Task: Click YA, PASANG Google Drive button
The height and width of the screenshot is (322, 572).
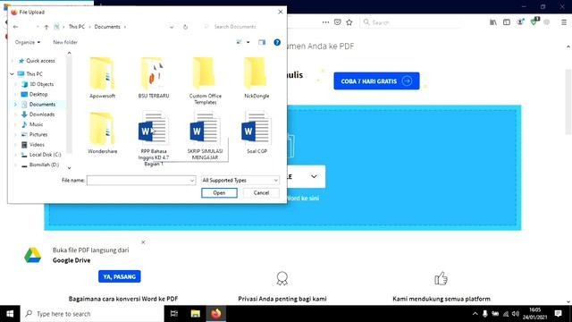Action: pyautogui.click(x=119, y=276)
